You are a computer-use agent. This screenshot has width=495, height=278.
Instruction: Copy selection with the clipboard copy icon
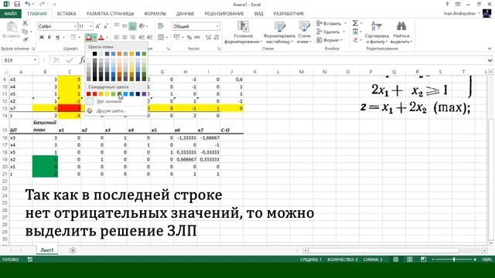(25, 32)
